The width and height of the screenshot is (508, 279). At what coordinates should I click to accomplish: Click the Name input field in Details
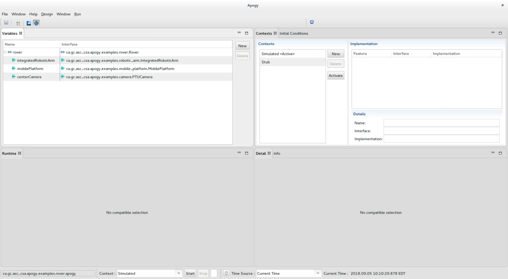click(442, 123)
